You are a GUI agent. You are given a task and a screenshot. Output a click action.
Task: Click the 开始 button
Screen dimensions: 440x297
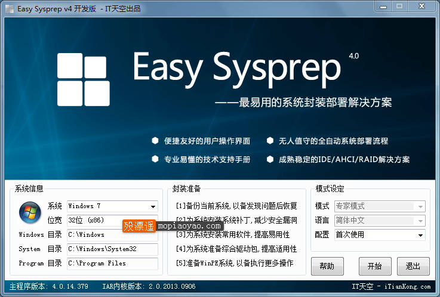pyautogui.click(x=375, y=266)
